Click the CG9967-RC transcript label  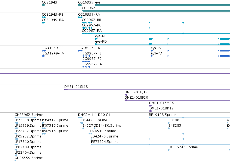tap(92, 25)
